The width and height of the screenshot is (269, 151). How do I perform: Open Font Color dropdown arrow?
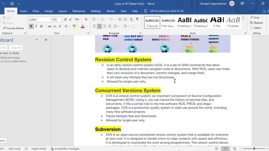(87, 26)
